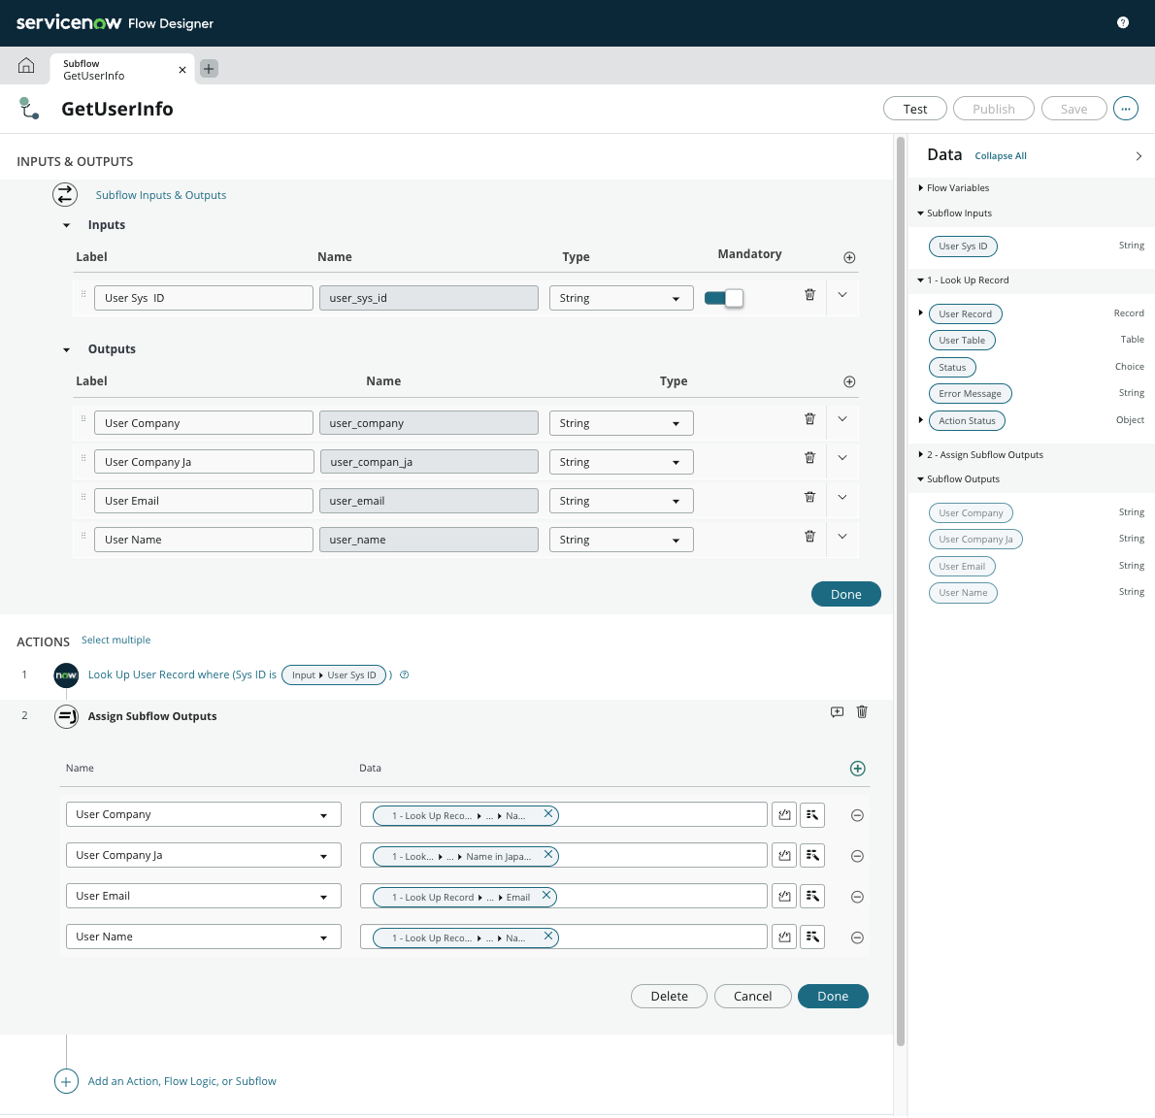Delete the User Company output row

pos(809,419)
